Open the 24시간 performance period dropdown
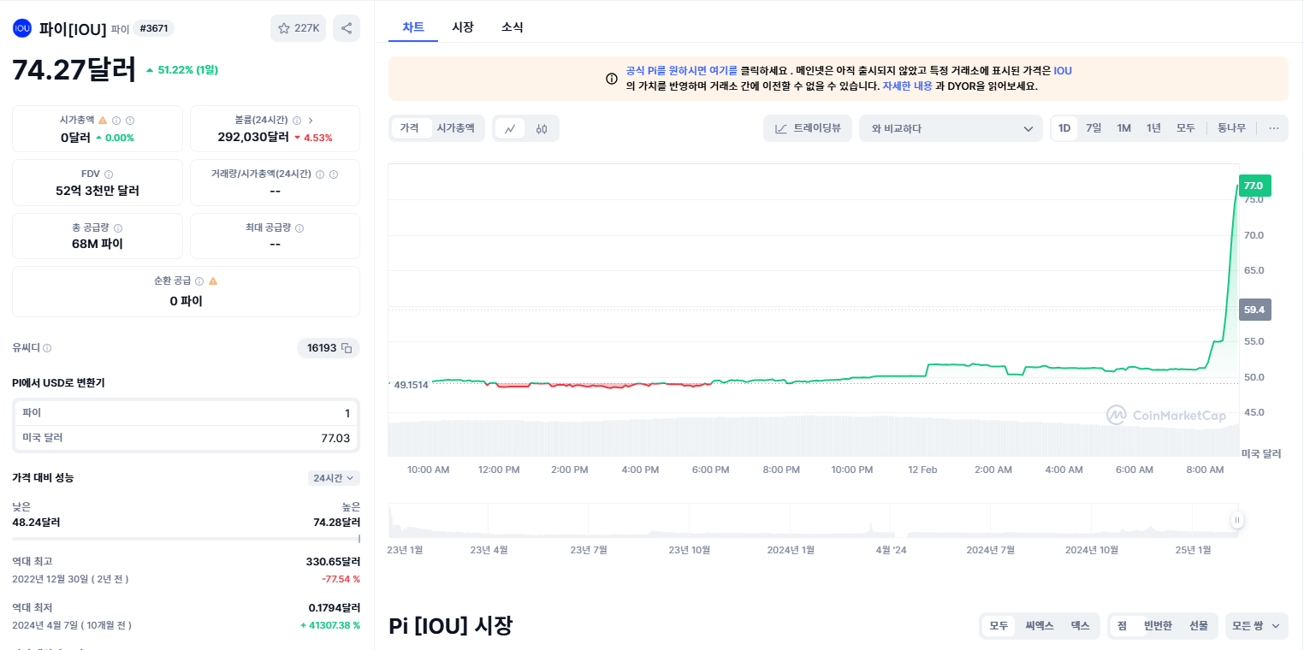 [x=334, y=478]
